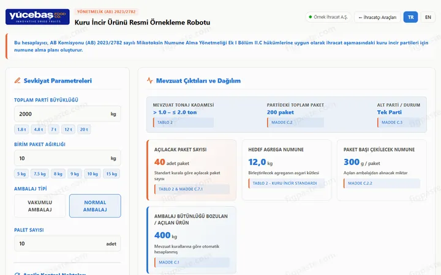
Task: Click the Açılacak Paket Sayısı card
Action: point(192,170)
